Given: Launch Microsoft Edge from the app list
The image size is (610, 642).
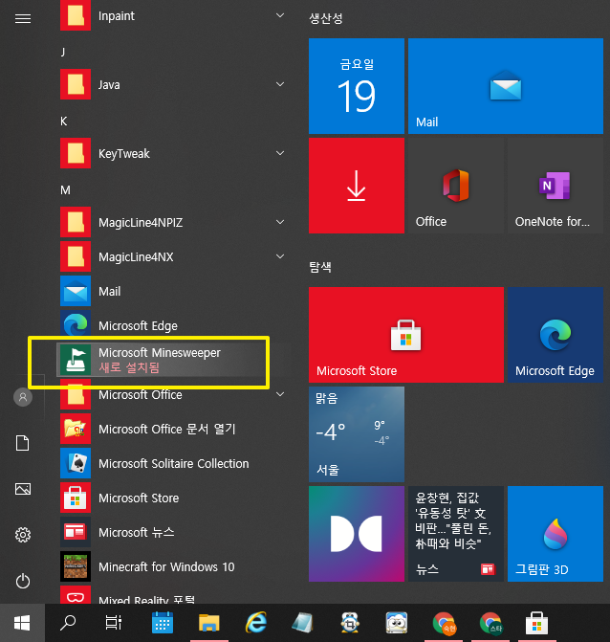Looking at the screenshot, I should (173, 325).
